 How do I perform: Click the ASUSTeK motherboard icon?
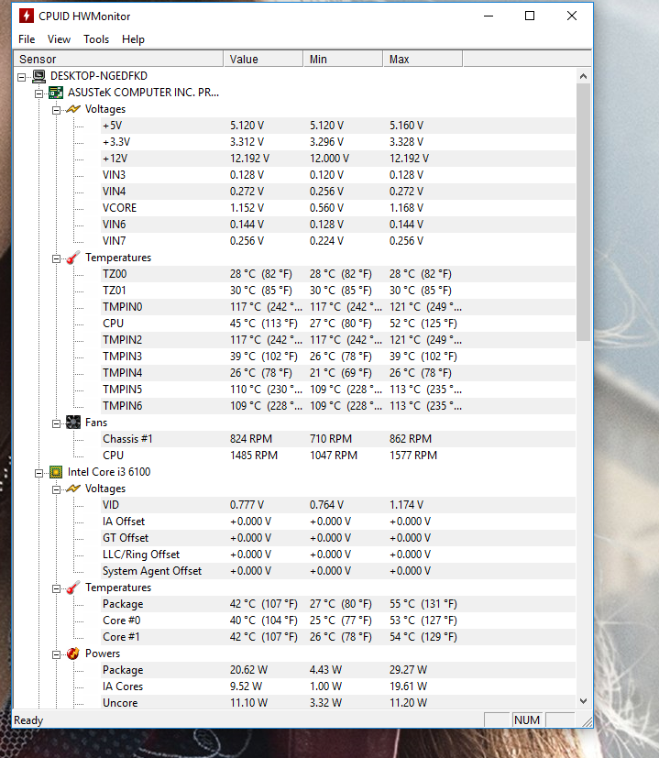pyautogui.click(x=56, y=93)
